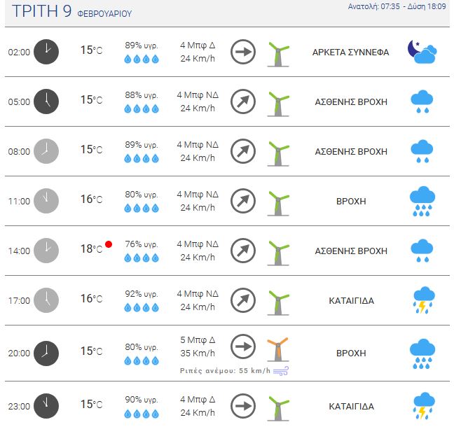454x427 pixels.
Task: Click the east wind arrow at 02:00
Action: (x=243, y=52)
